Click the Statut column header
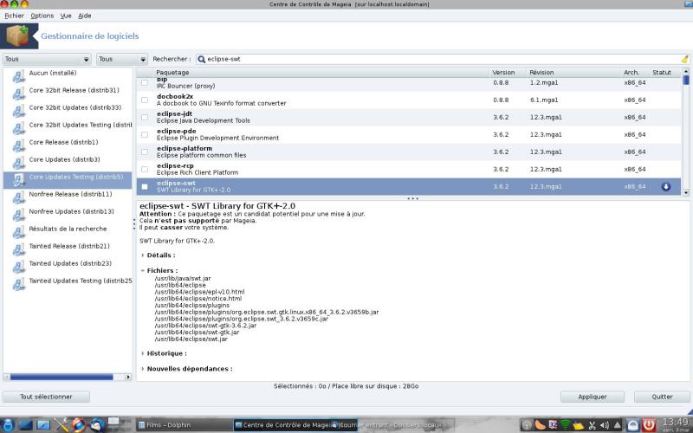Screen dimensions: 693x433 (x=665, y=72)
